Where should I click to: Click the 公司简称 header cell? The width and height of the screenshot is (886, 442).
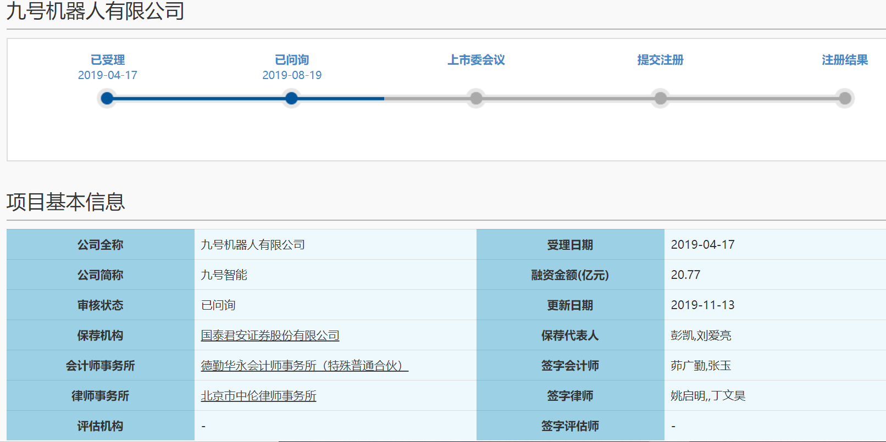tap(101, 275)
